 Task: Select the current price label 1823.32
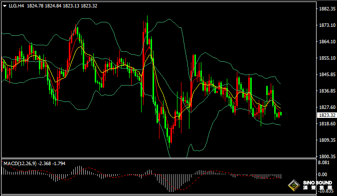(326, 115)
